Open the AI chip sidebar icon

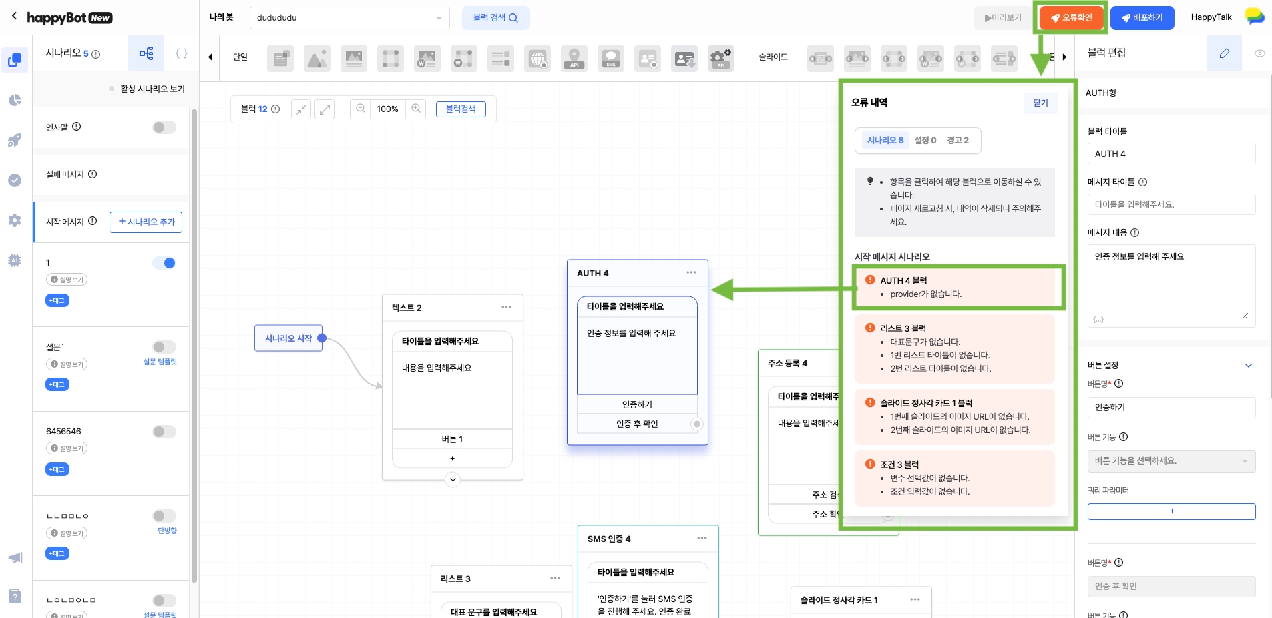coord(15,260)
